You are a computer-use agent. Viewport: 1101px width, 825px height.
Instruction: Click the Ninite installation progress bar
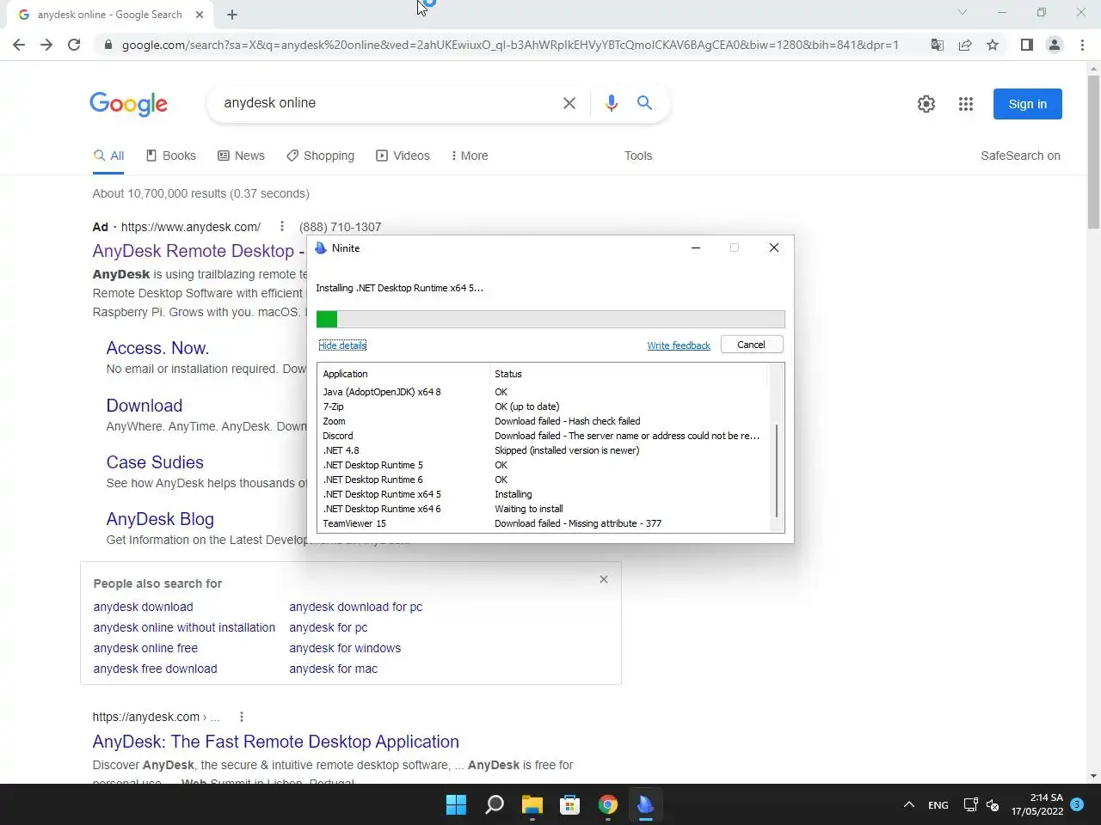[x=550, y=320]
